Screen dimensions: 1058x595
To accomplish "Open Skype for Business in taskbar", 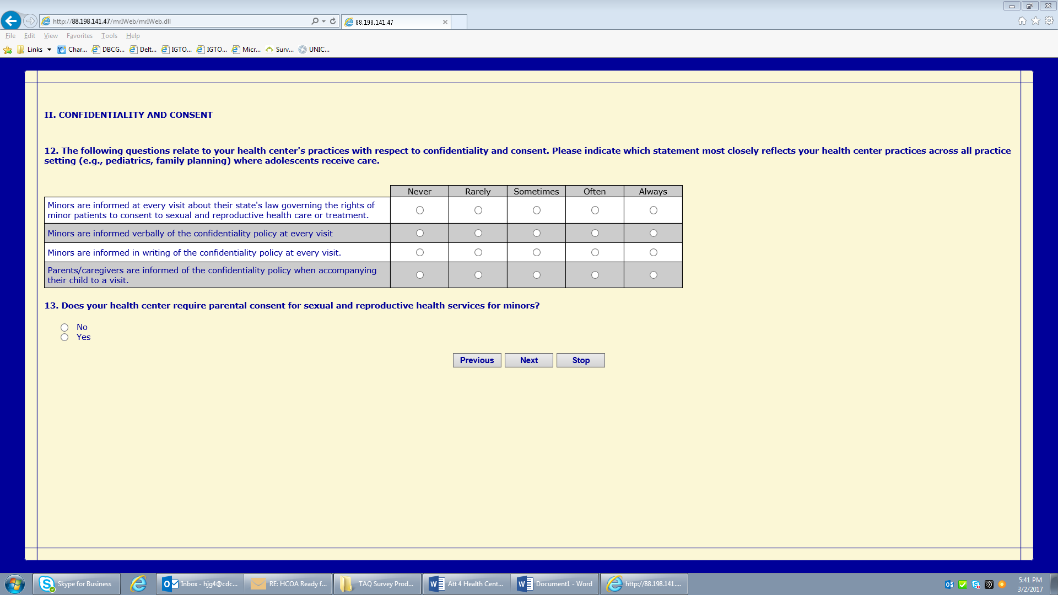I will coord(77,584).
